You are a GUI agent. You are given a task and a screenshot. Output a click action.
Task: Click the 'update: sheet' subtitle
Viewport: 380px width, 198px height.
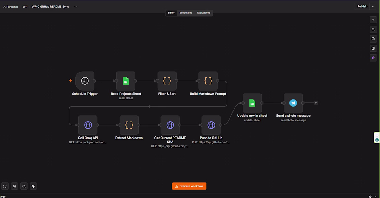pyautogui.click(x=252, y=120)
